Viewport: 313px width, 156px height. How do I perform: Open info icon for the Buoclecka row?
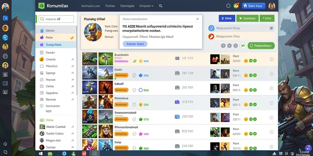pos(271,59)
